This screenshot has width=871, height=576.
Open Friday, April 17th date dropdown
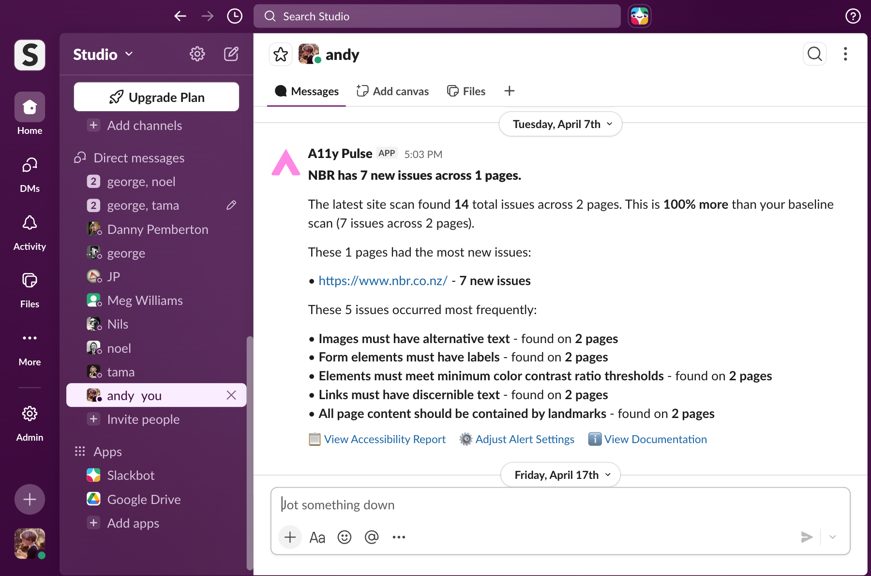tap(560, 475)
